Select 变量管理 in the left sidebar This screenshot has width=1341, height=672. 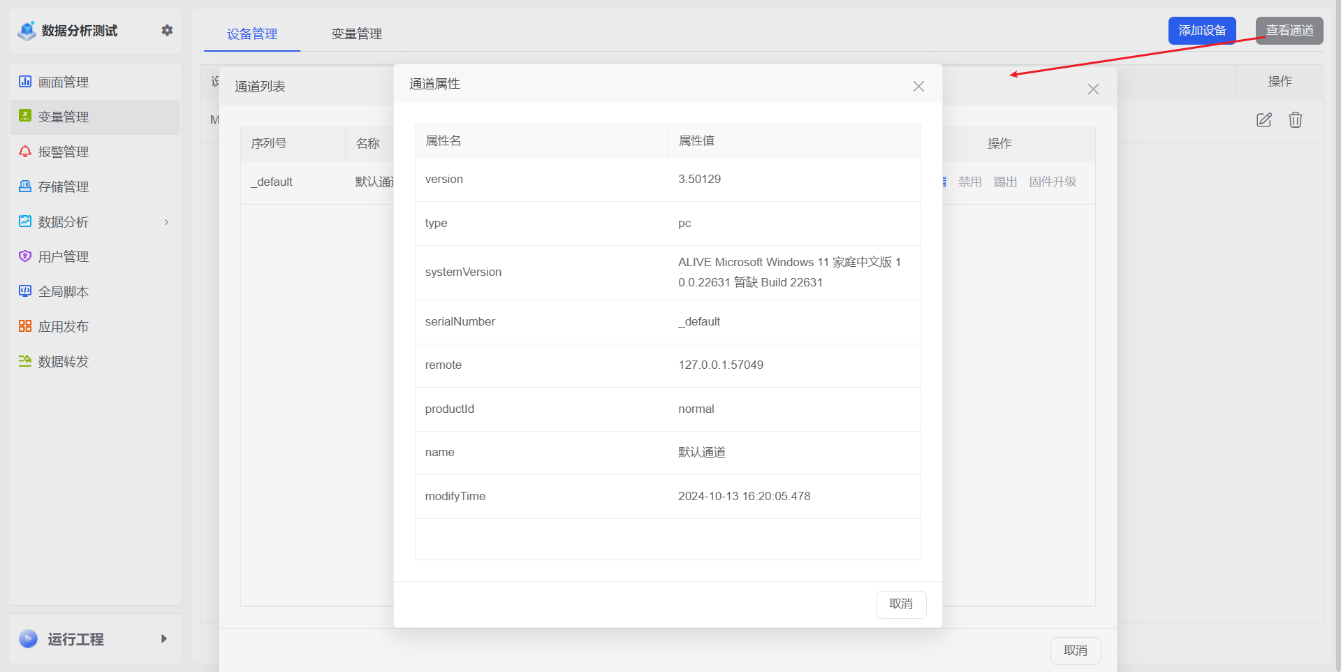pyautogui.click(x=63, y=117)
